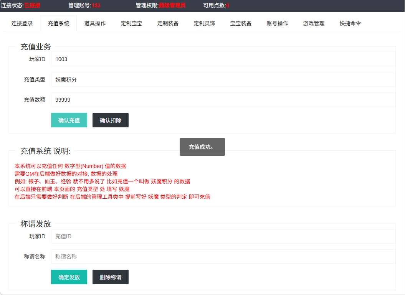The image size is (405, 295).
Task: Click the 充值类型 field showing 妖魔积分
Action: [x=223, y=79]
